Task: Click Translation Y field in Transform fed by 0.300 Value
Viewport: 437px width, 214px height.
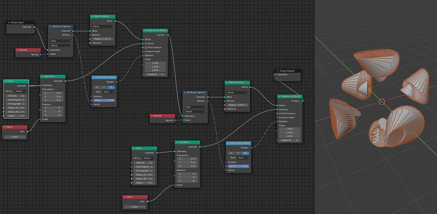Action: click(187, 163)
